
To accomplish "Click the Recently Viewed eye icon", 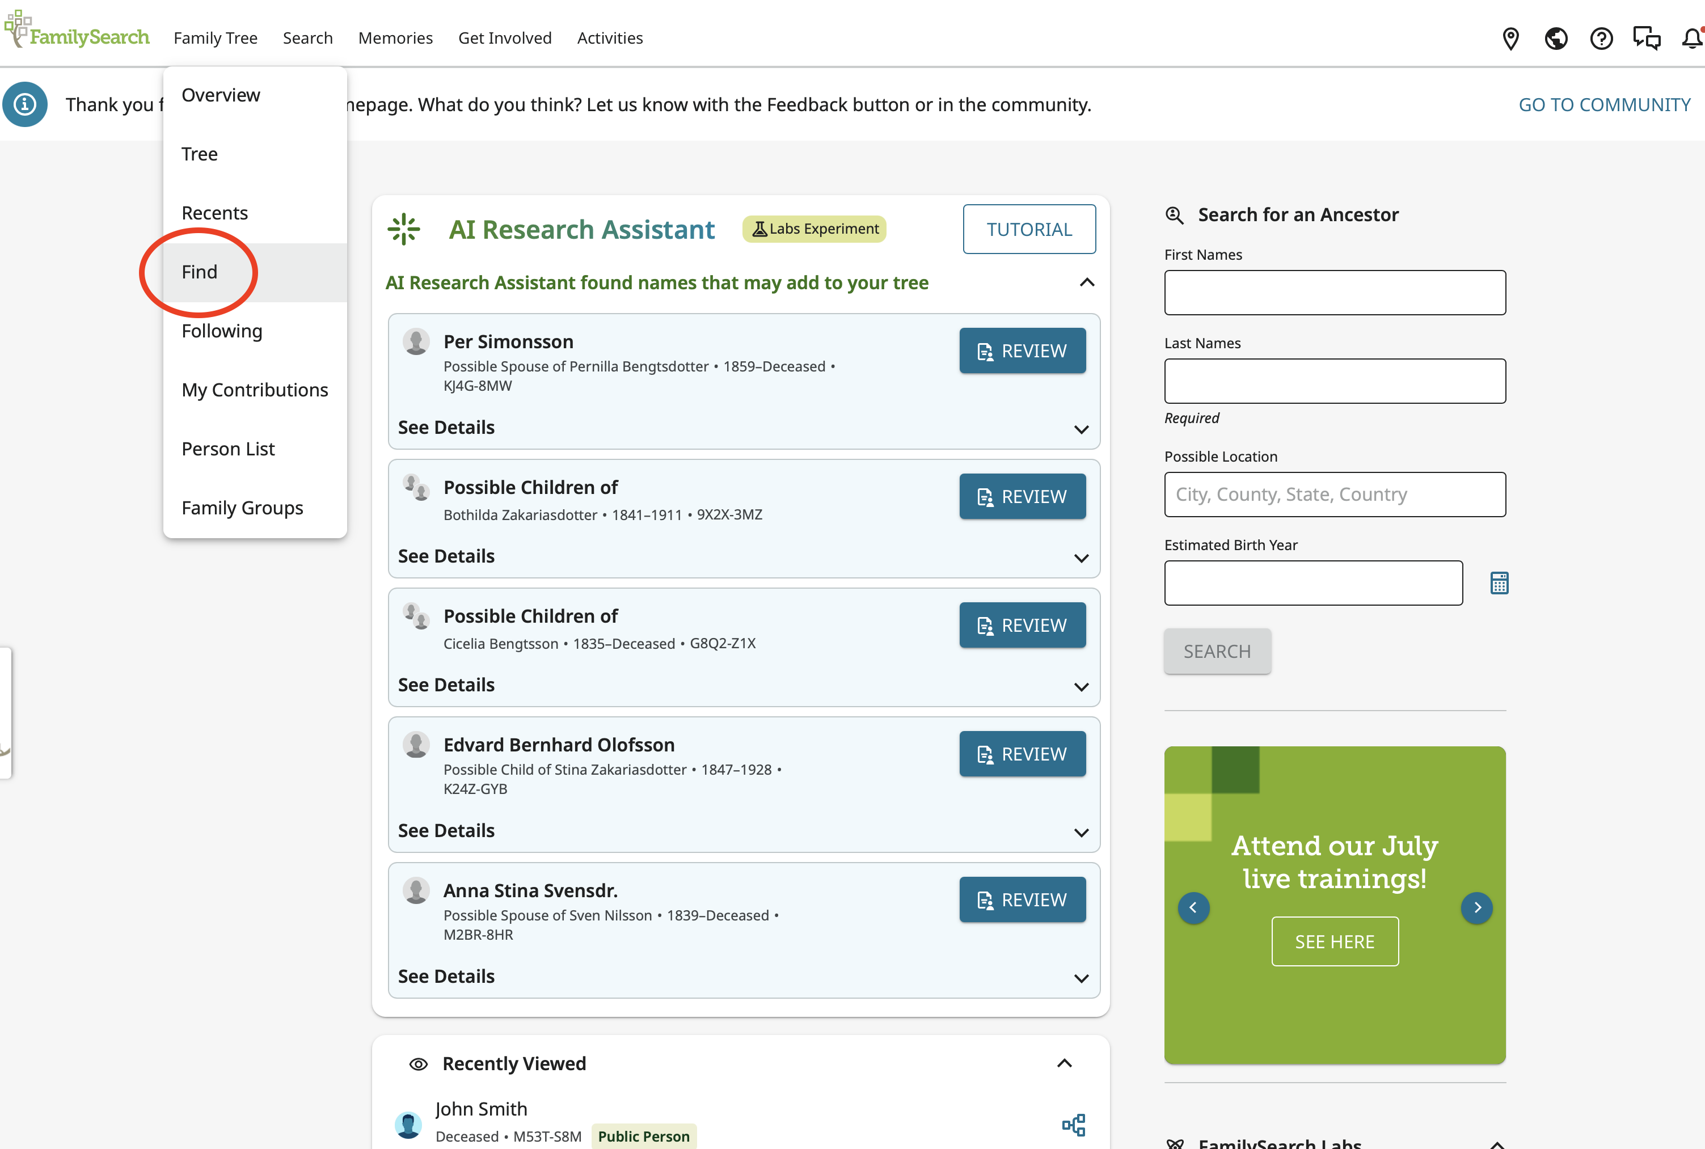I will [x=419, y=1064].
